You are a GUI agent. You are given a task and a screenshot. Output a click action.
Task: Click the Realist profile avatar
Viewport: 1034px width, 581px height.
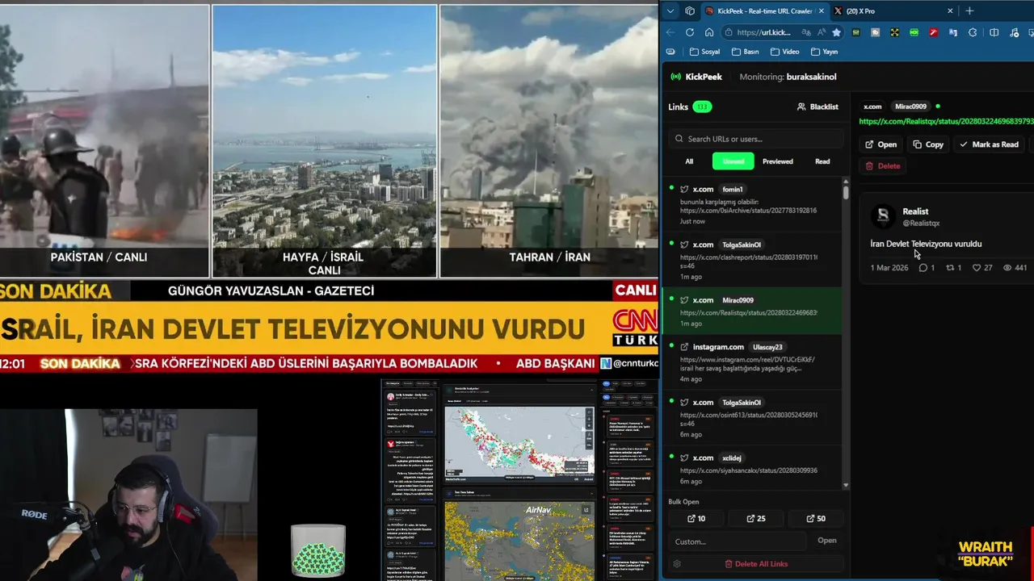click(883, 215)
